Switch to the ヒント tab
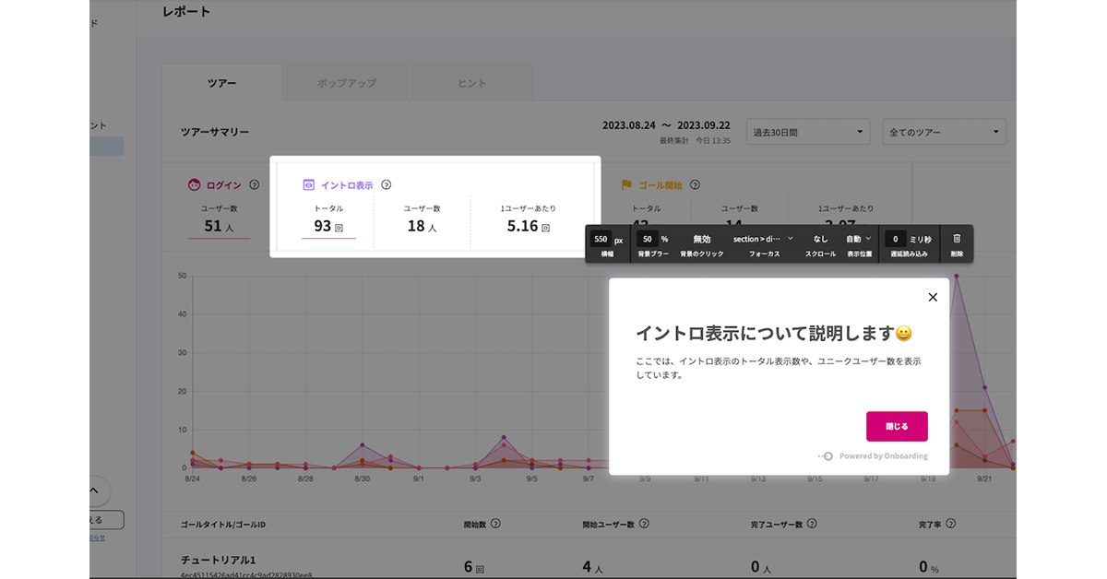 coord(472,82)
